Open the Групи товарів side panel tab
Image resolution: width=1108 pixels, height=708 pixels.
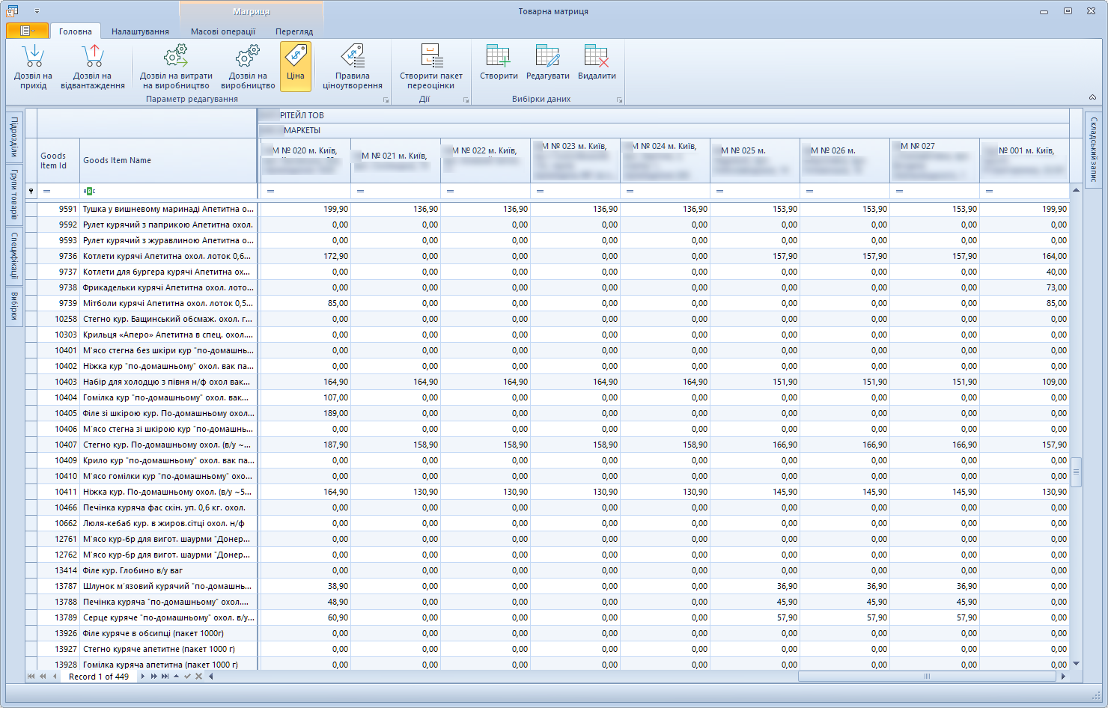(14, 195)
